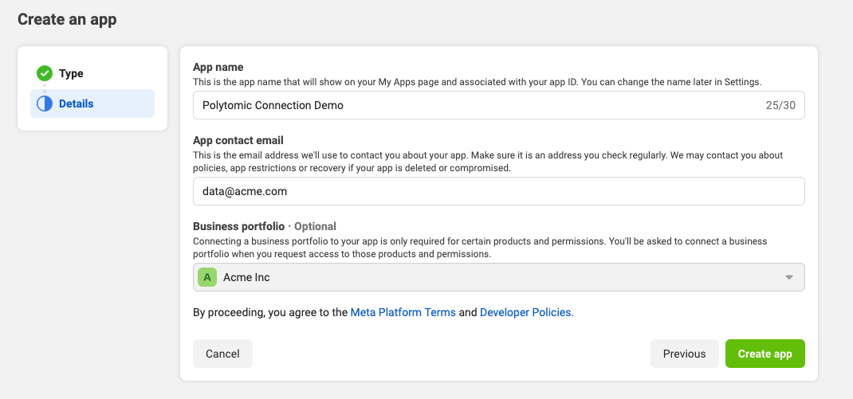853x399 pixels.
Task: Go to the Type step
Action: [71, 73]
